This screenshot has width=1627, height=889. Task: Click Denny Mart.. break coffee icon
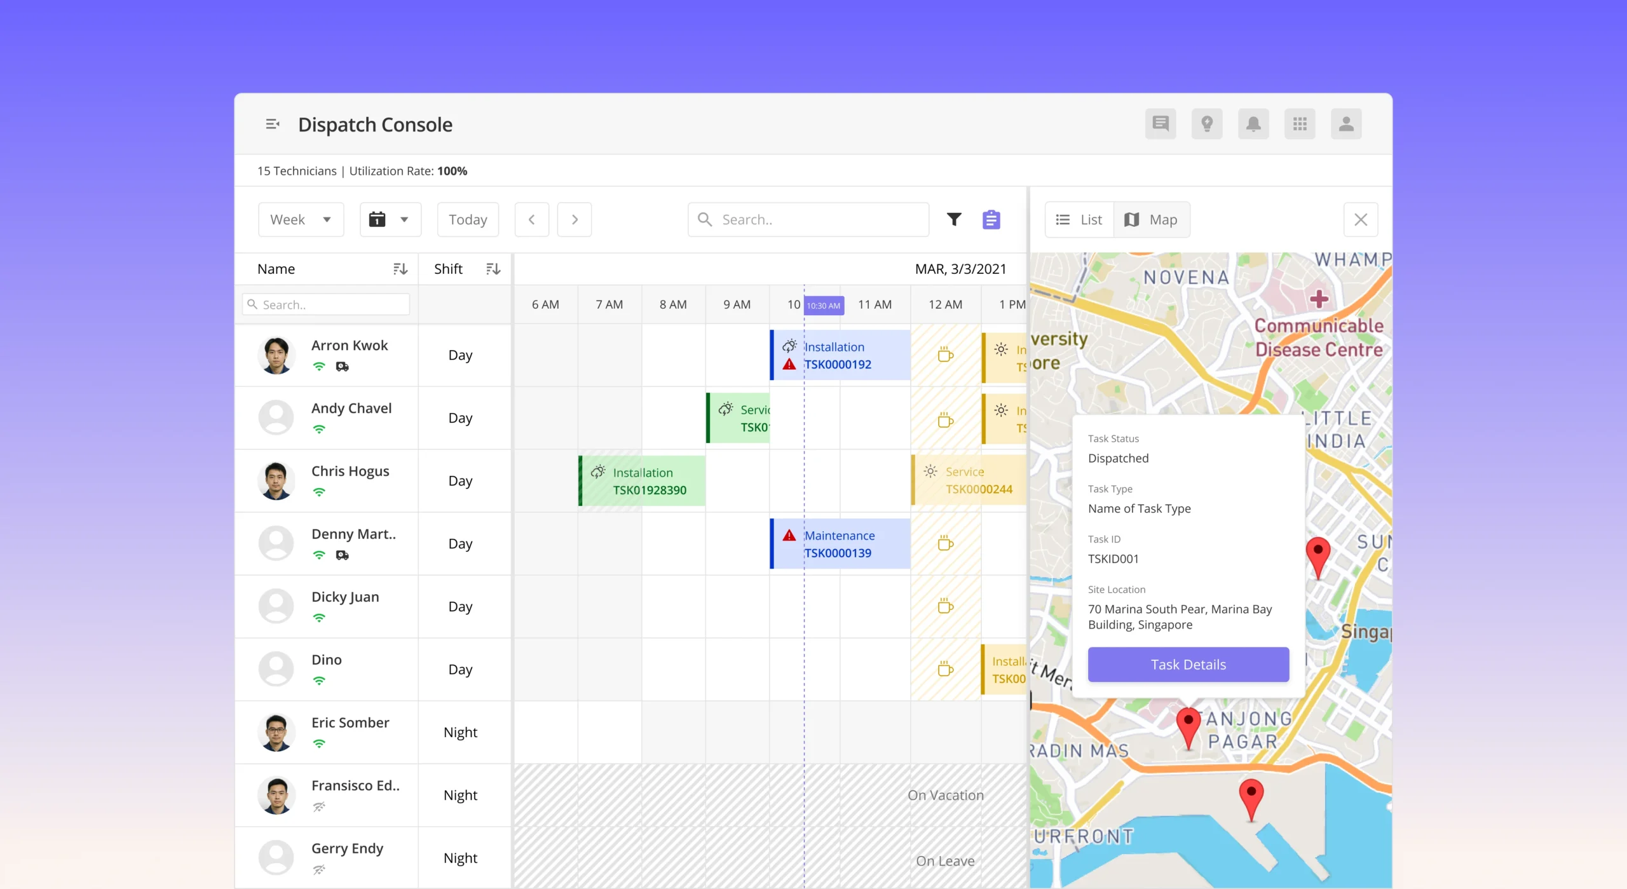946,543
